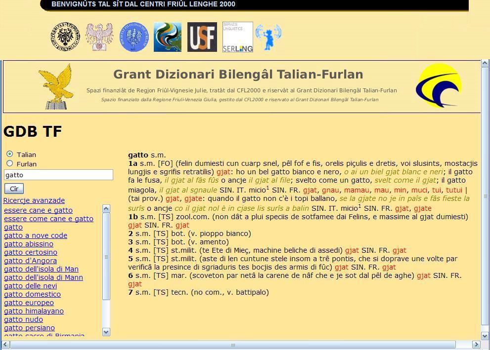Select the Furlan radio button
Image resolution: width=490 pixels, height=350 pixels.
(x=10, y=163)
